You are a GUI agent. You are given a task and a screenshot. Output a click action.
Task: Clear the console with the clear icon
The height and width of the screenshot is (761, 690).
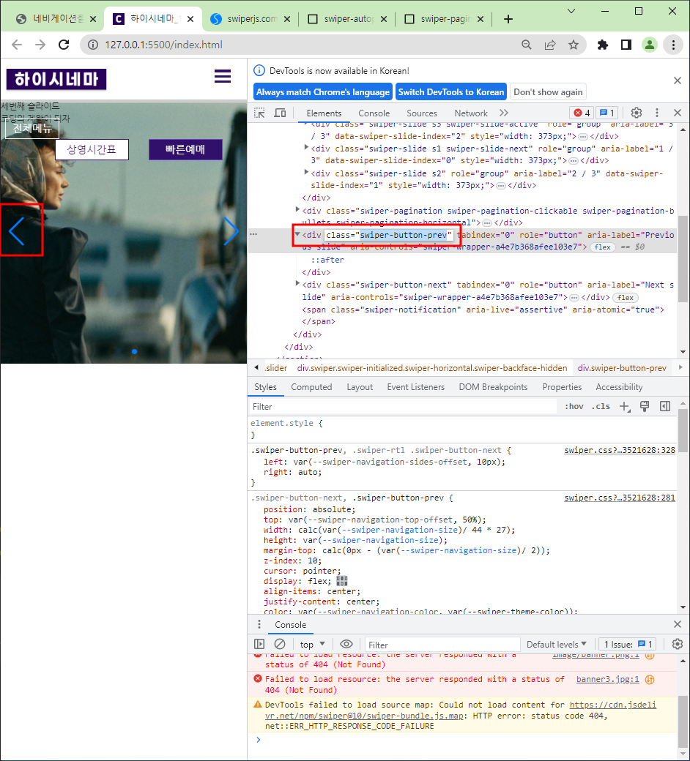(x=279, y=644)
